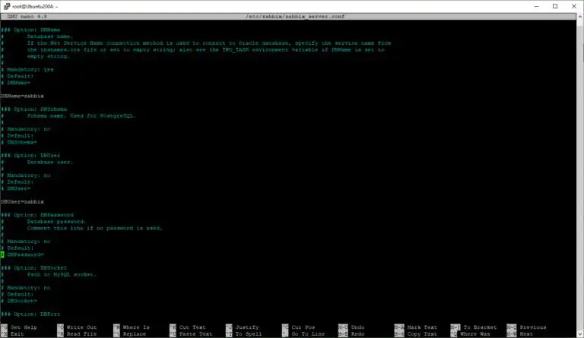Click the Paste Text shortcut label
The height and width of the screenshot is (338, 584).
click(x=195, y=334)
